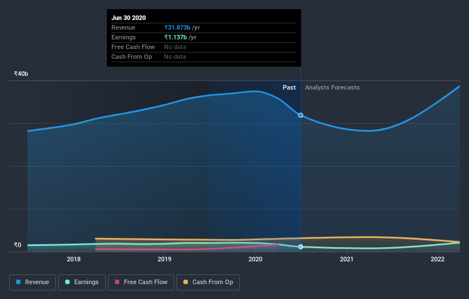Click the 2019 x-axis label
Viewport: 469px width, 299px height.
click(x=165, y=259)
